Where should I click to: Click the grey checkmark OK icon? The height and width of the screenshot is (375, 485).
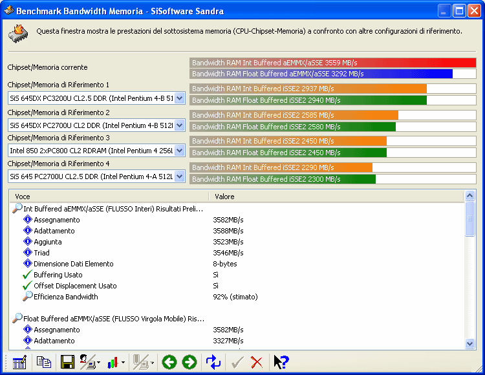(x=237, y=362)
